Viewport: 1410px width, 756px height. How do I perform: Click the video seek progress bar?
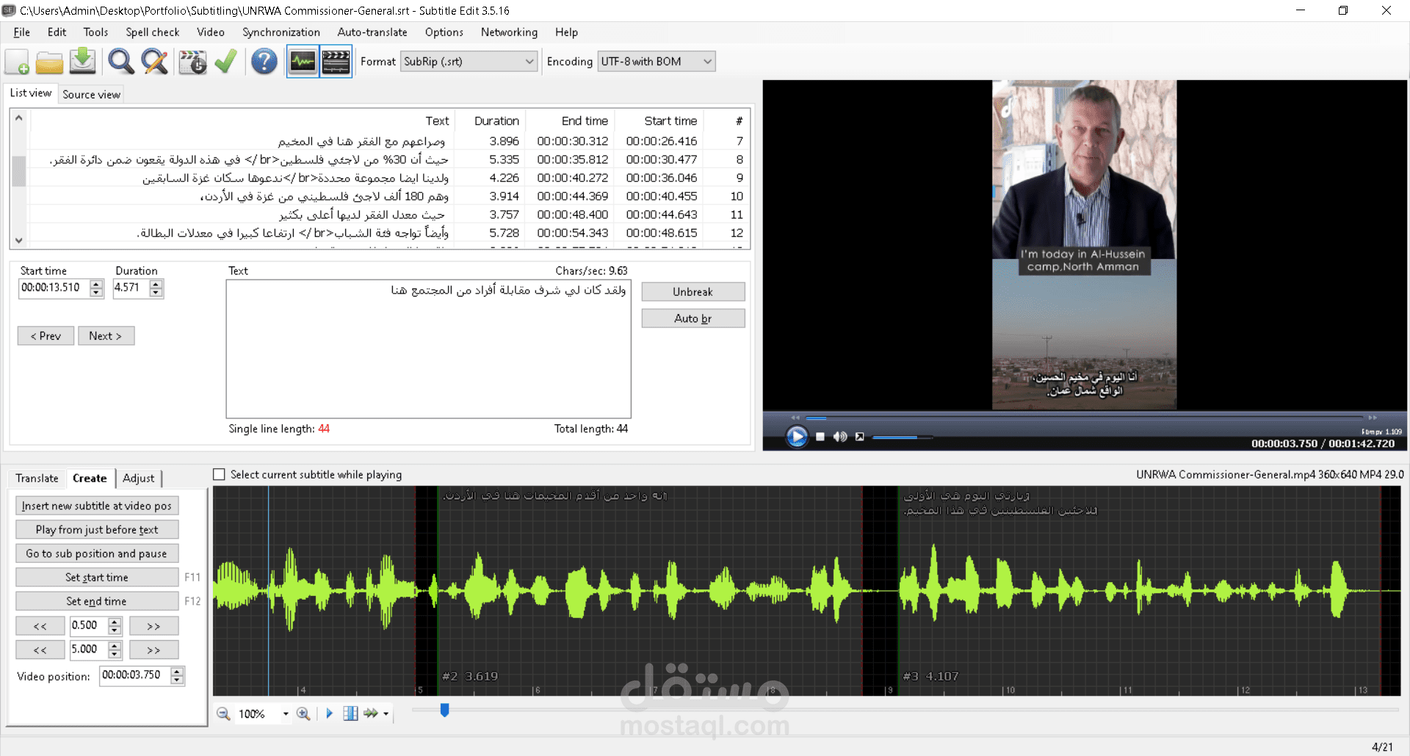coord(1084,418)
